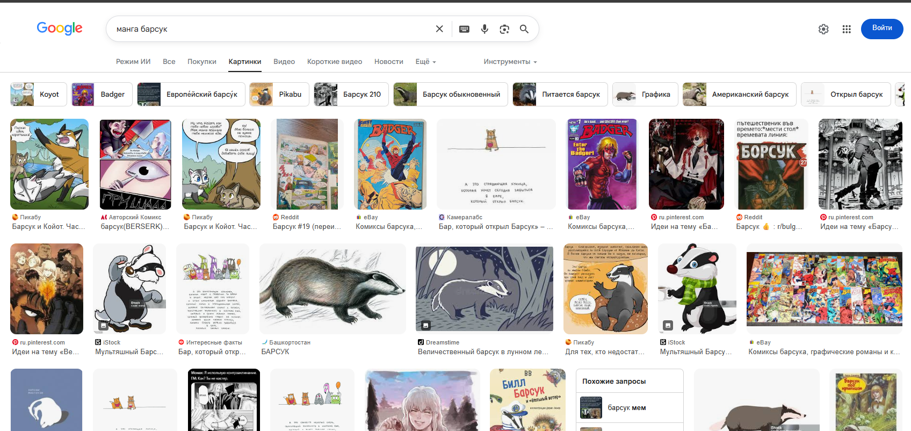
Task: Open the Reddit link Барсук r/bulg…
Action: (769, 227)
